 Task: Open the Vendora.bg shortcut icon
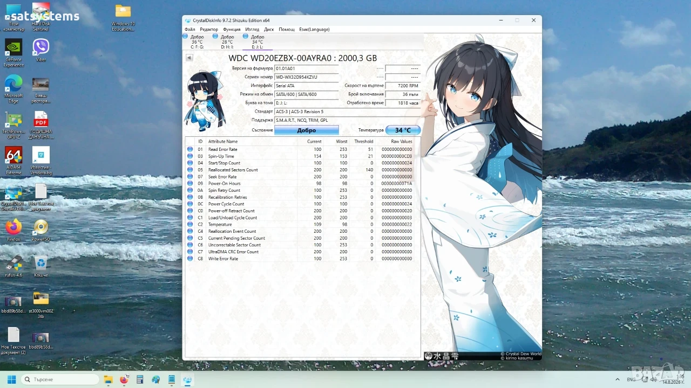[41, 161]
